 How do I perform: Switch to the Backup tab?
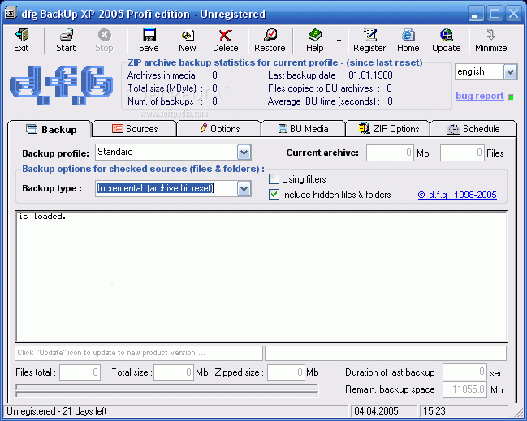[50, 129]
